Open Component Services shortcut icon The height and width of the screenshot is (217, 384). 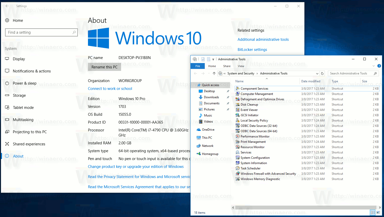pyautogui.click(x=237, y=89)
